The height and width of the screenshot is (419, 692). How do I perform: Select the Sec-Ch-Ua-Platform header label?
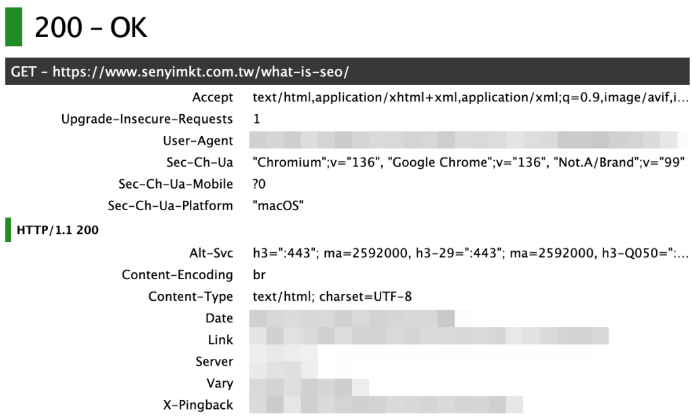point(170,205)
